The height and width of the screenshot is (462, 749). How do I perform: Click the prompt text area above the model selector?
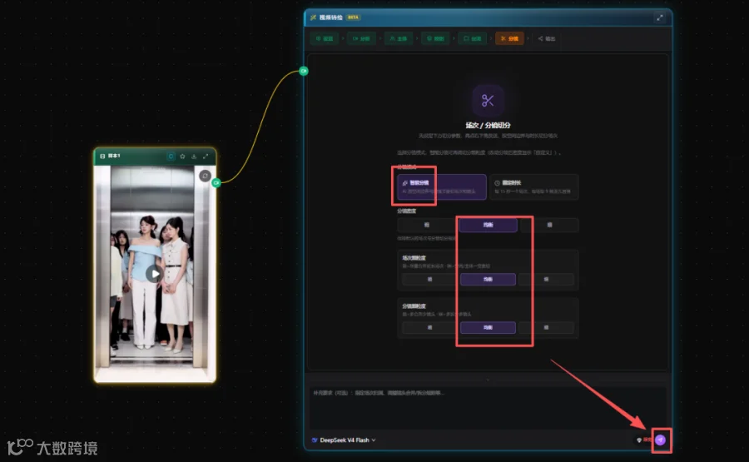(x=487, y=408)
